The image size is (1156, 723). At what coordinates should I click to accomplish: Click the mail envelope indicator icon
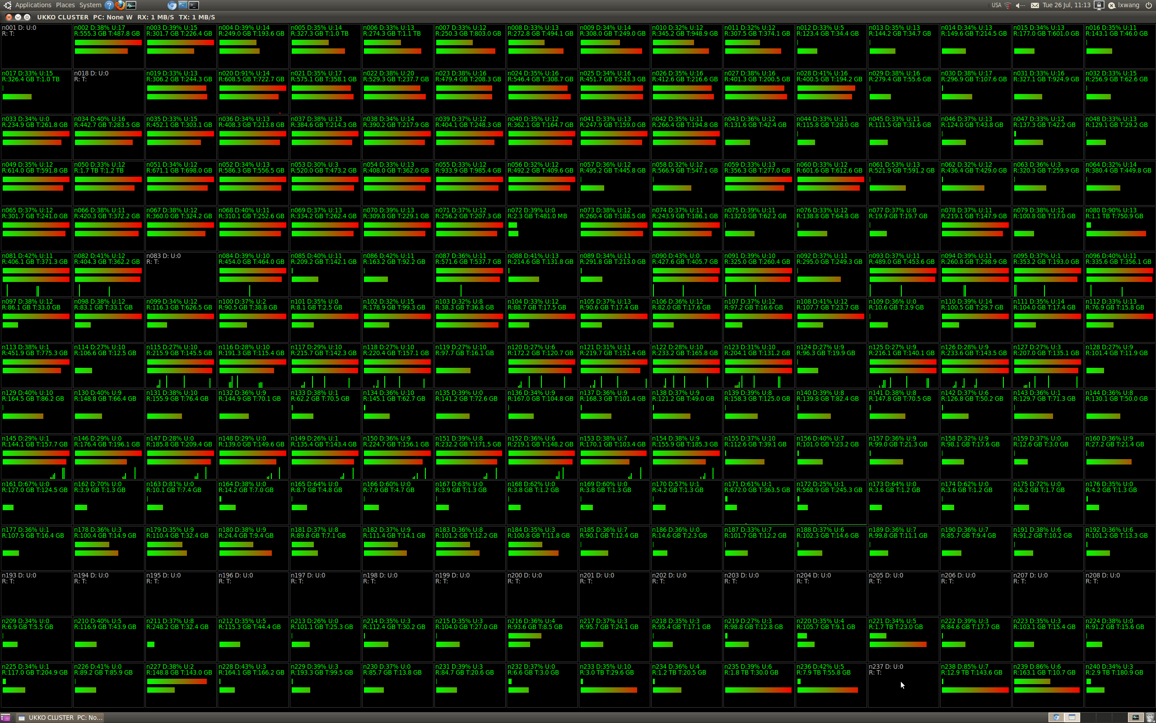click(x=1035, y=5)
